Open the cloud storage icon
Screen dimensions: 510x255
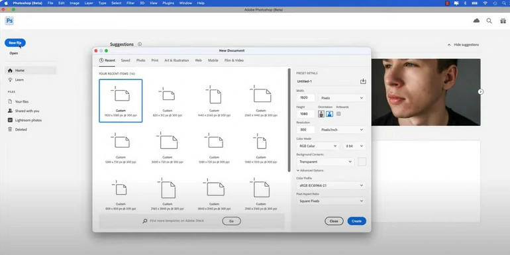click(476, 21)
